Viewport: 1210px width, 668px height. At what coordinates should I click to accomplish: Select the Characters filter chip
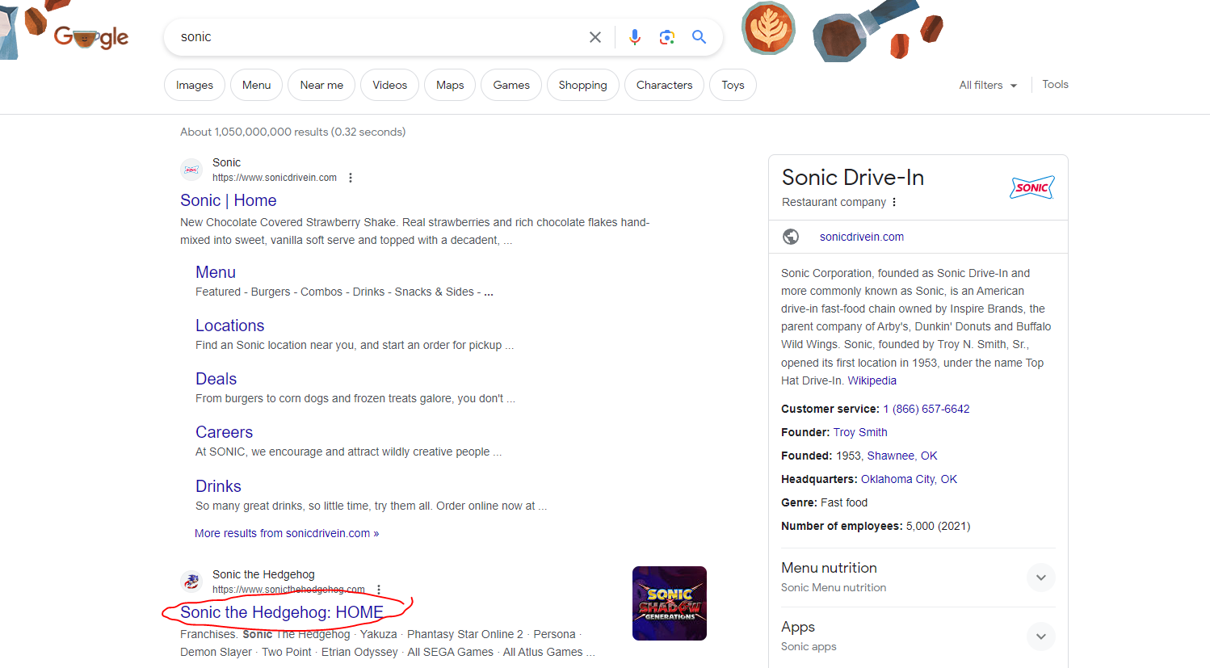tap(664, 85)
